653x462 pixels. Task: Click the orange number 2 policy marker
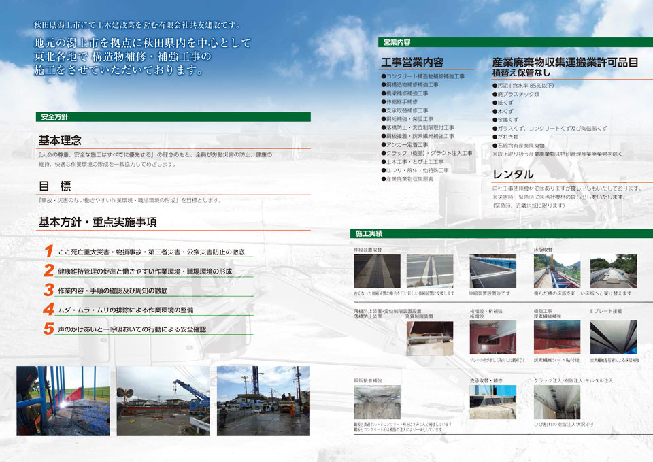pos(49,271)
